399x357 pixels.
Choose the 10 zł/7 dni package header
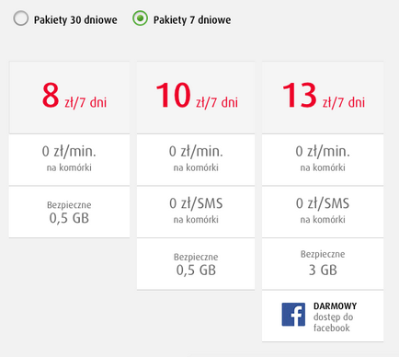pos(196,98)
